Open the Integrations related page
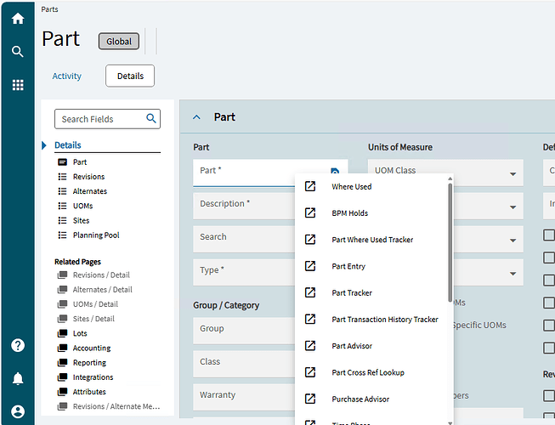This screenshot has height=425, width=555. 93,377
